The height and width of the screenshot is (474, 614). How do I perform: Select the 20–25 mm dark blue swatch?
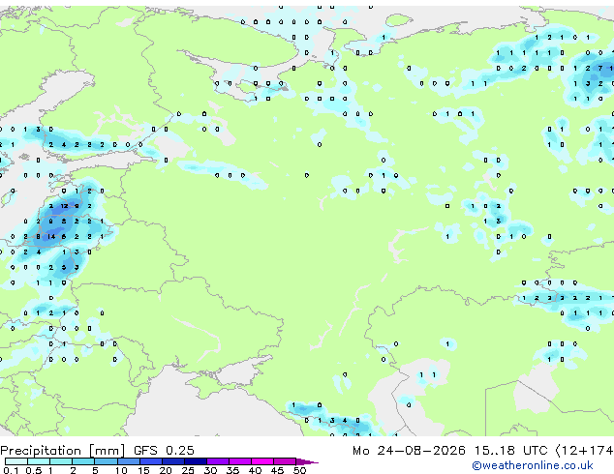tap(173, 461)
